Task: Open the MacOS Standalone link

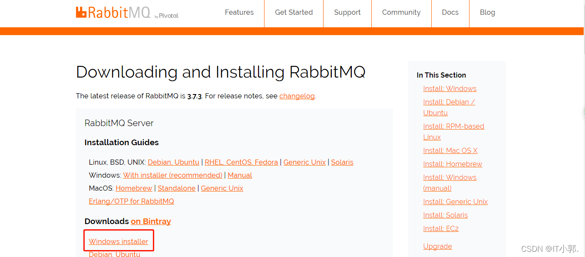Action: (176, 188)
